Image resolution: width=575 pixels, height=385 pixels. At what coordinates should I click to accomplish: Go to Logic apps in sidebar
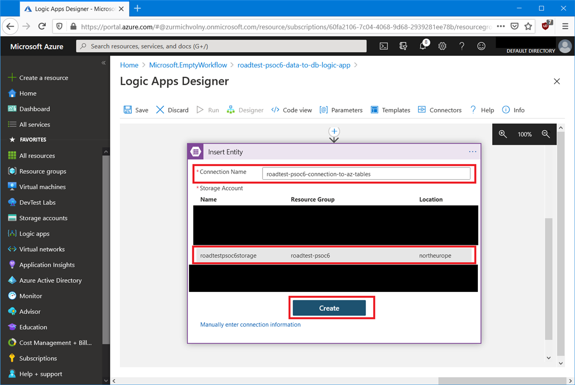coord(34,234)
